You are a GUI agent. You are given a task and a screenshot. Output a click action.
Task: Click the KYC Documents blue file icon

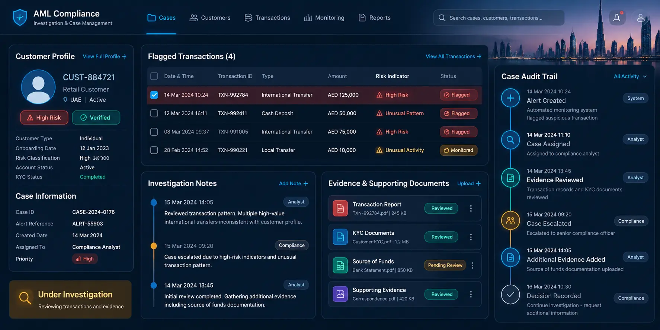340,237
